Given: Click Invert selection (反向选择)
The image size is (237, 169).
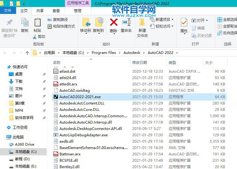Looking at the screenshot, I should point(227,33).
